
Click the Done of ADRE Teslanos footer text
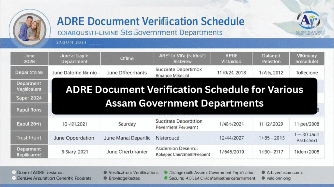pyautogui.click(x=40, y=173)
